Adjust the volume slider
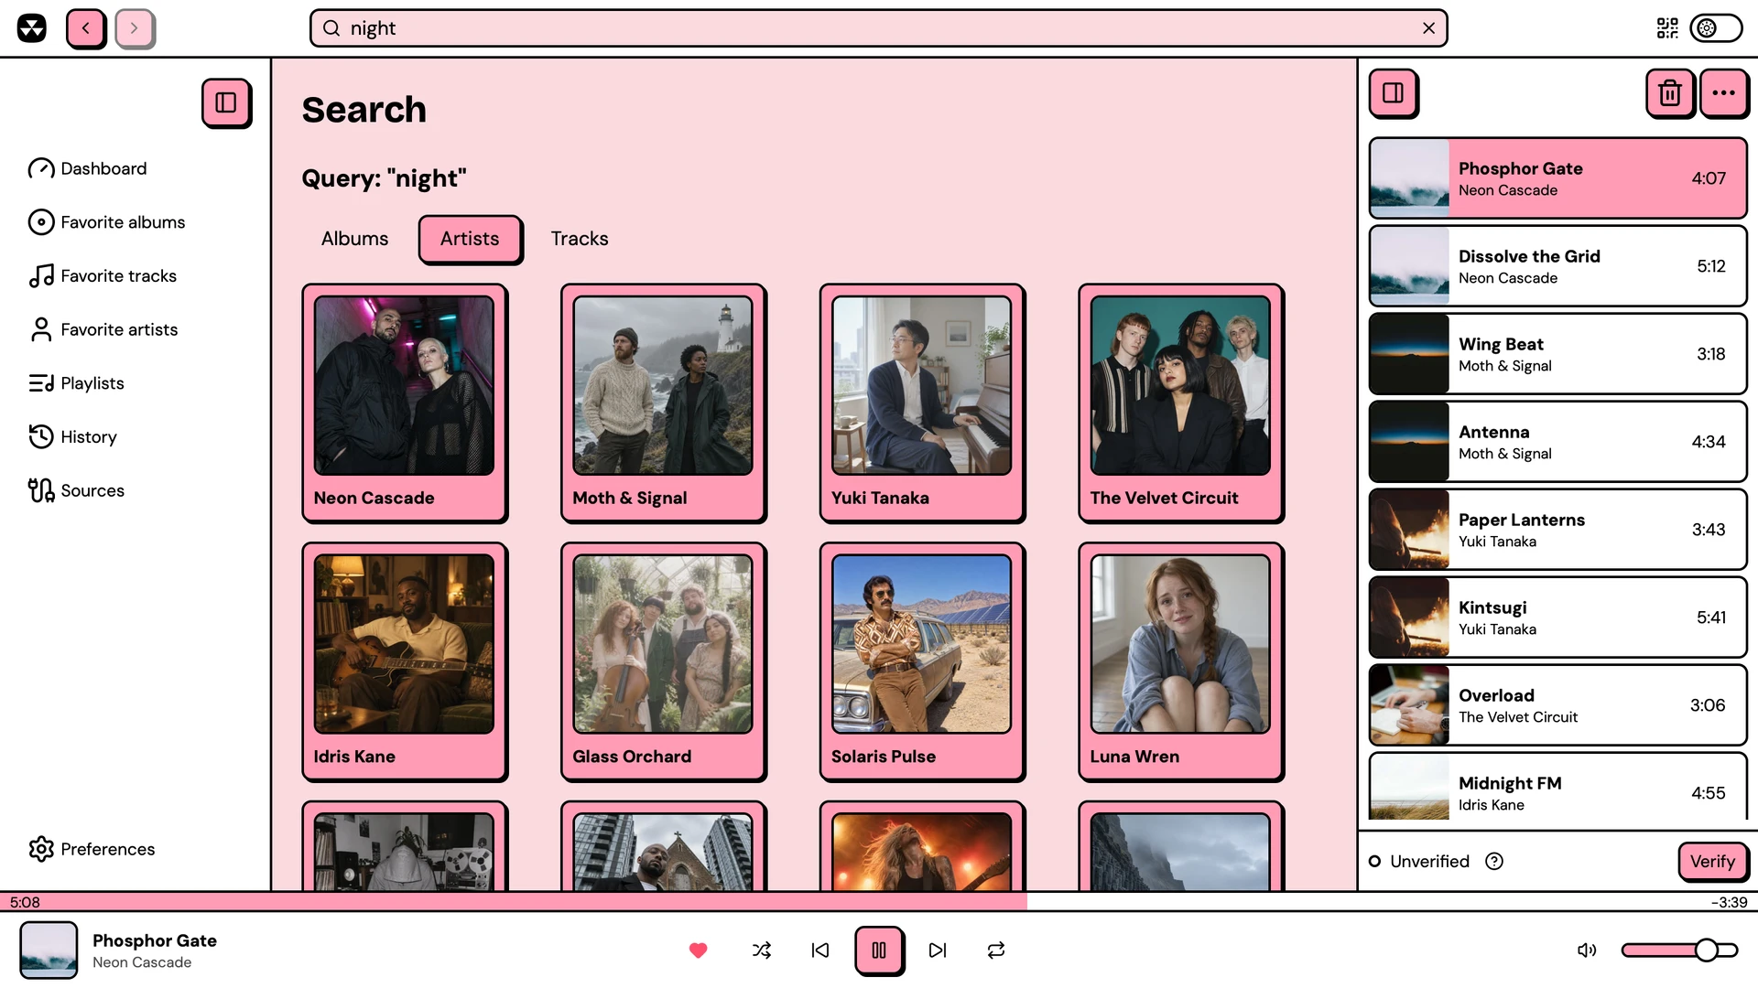 coord(1679,950)
